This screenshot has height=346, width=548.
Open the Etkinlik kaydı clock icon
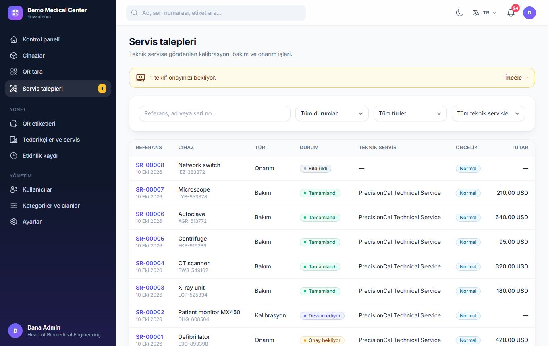tap(14, 156)
